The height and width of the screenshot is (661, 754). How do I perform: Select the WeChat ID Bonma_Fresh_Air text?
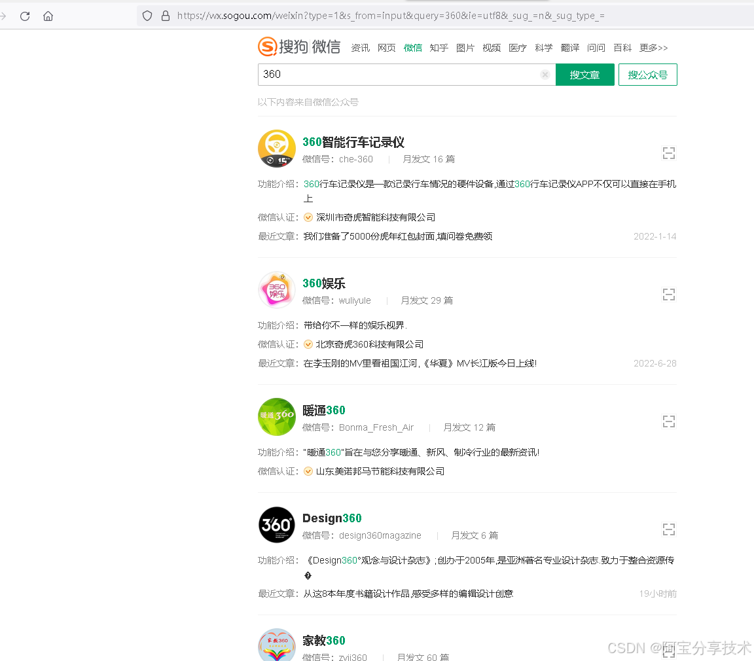click(376, 427)
